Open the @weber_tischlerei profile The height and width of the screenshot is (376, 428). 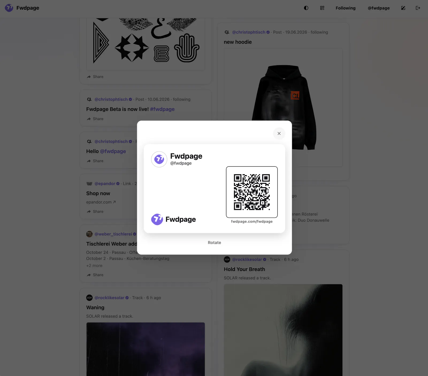[113, 234]
